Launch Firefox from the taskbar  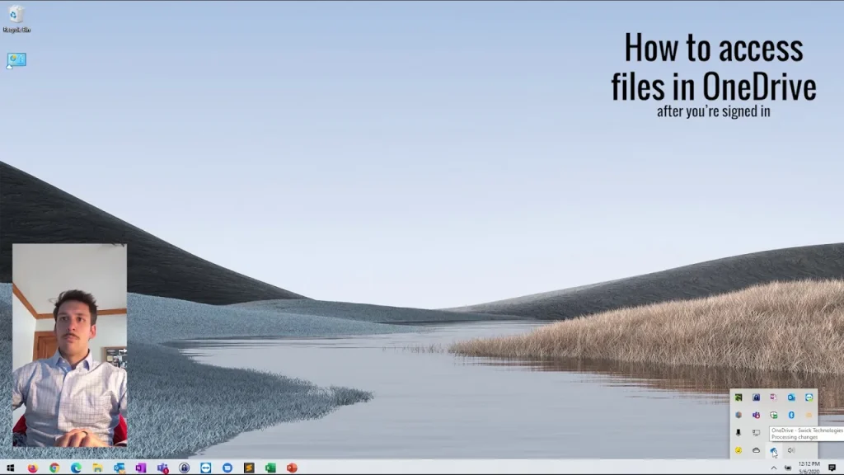tap(33, 468)
